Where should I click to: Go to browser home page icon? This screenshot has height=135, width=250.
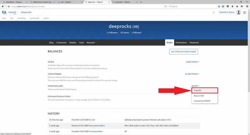click(237, 6)
